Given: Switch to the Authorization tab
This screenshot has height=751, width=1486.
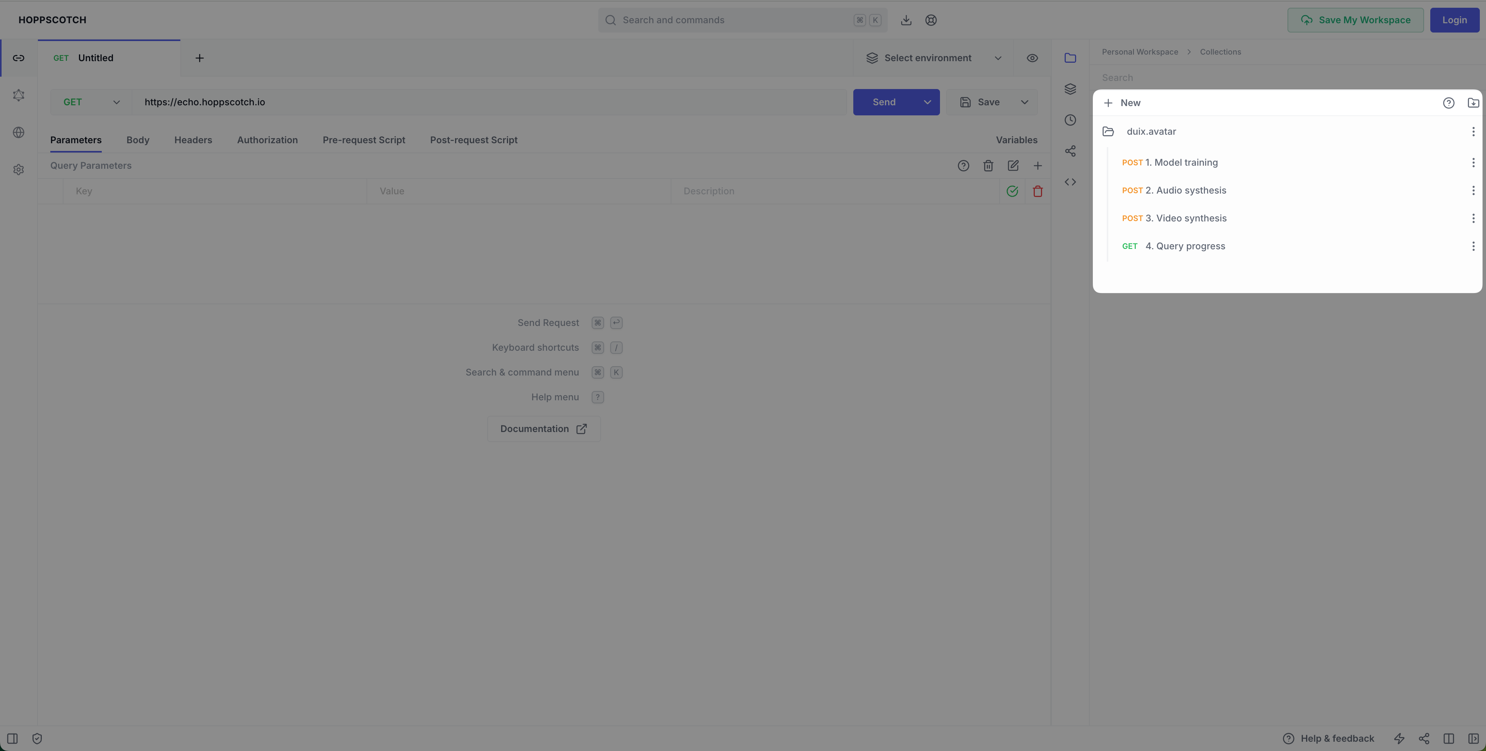Looking at the screenshot, I should click(267, 140).
